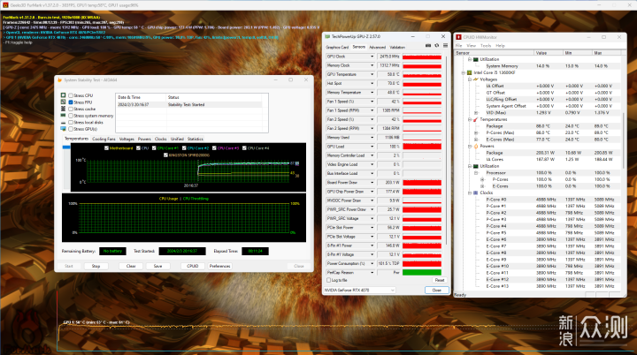Enable the Stress CPU checkbox
This screenshot has height=355, width=637.
71,95
